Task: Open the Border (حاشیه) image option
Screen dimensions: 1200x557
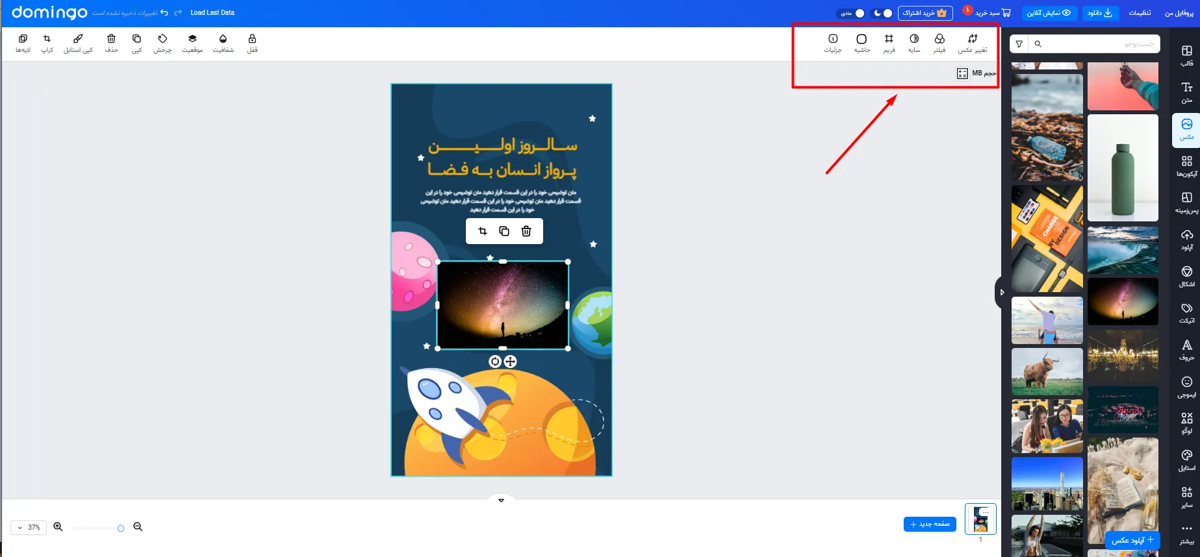Action: (x=862, y=43)
